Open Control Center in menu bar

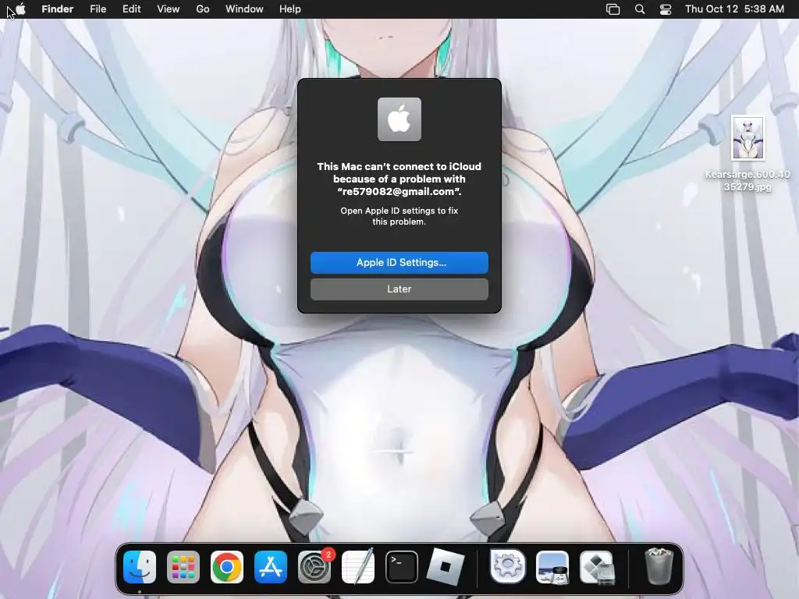point(666,9)
